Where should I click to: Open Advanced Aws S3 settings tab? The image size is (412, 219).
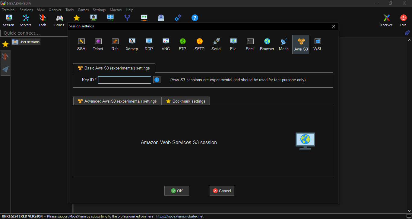[x=117, y=101]
